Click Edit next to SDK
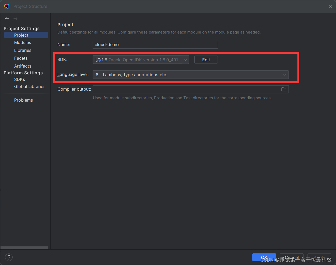The width and height of the screenshot is (336, 265). click(206, 60)
